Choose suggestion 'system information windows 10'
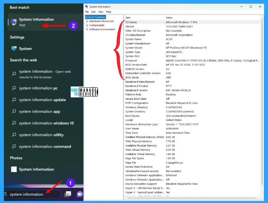The height and width of the screenshot is (203, 268). [46, 123]
